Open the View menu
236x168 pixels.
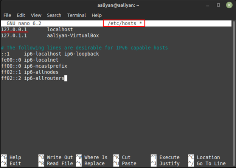[36, 15]
